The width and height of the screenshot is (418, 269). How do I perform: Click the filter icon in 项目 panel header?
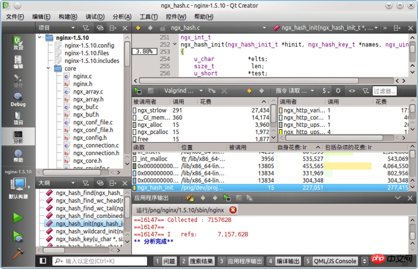pyautogui.click(x=86, y=28)
